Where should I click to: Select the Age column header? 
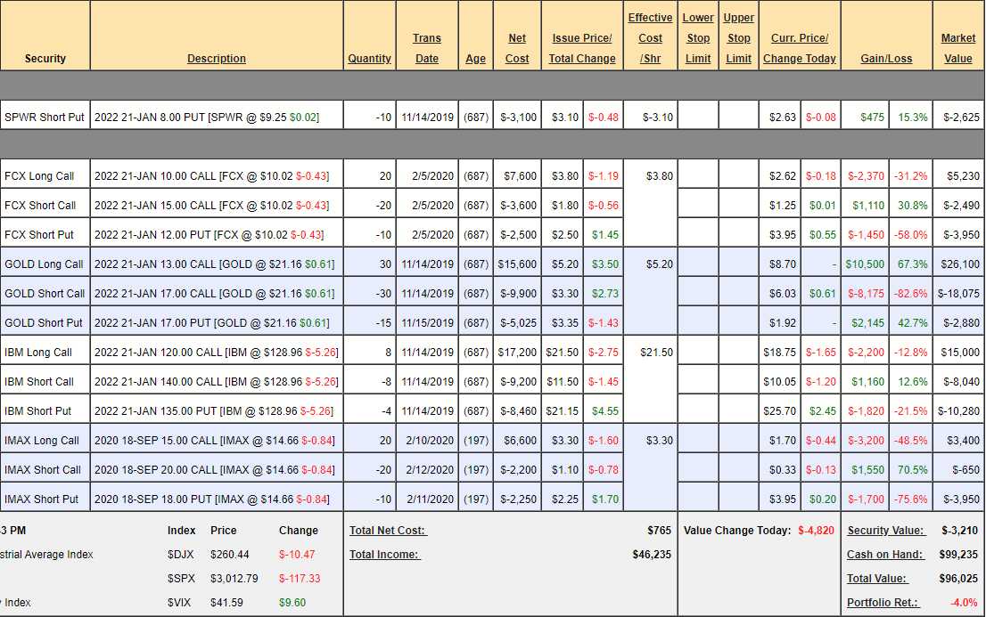click(475, 59)
